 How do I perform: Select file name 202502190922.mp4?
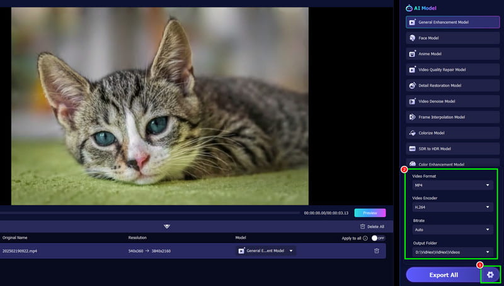20,251
